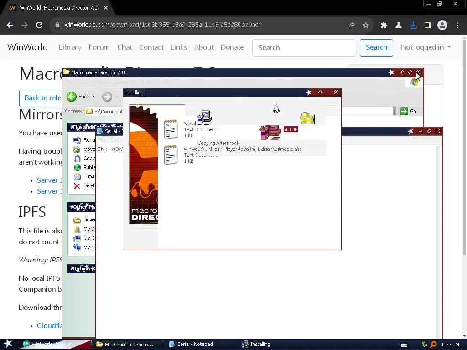This screenshot has width=467, height=350.
Task: Expand the Details panel header
Action: [x=82, y=268]
